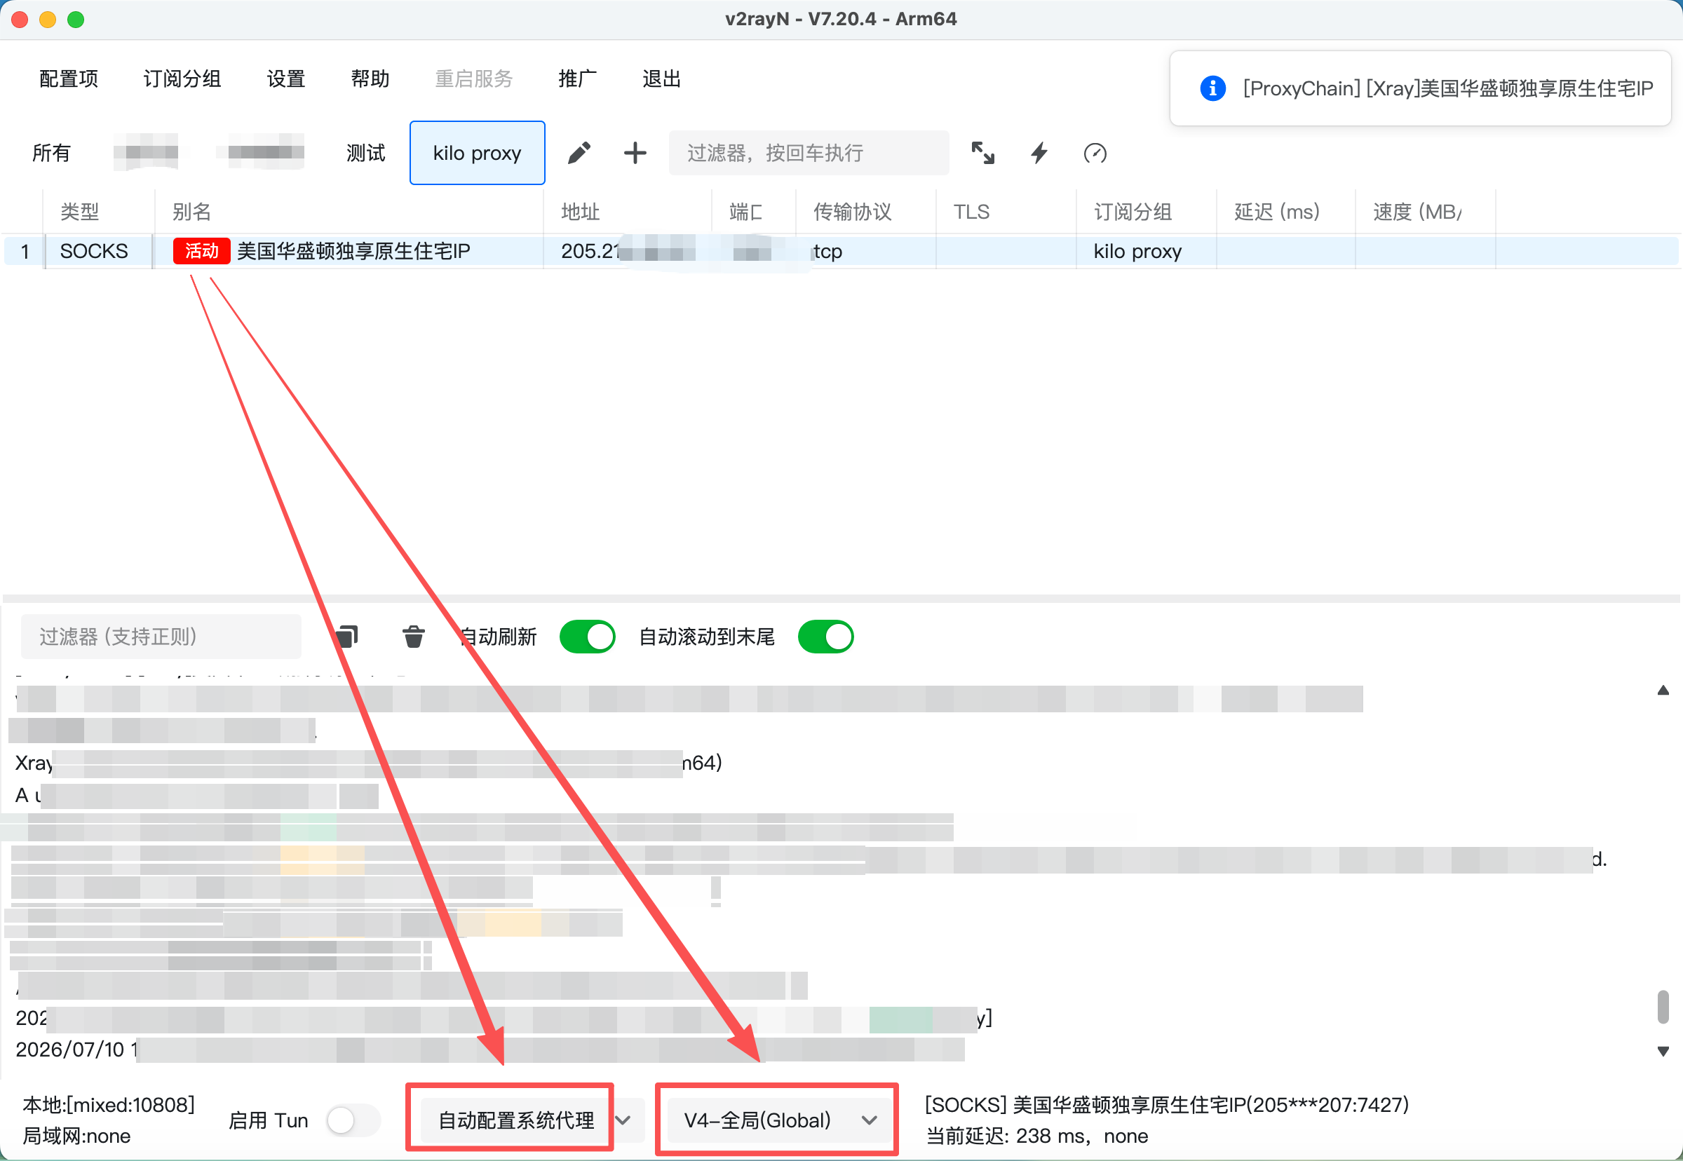Select the 测试 group tab
Screen dimensions: 1683x1161
coord(365,153)
